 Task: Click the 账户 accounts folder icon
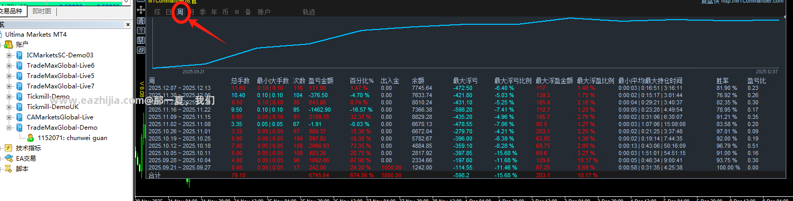click(9, 44)
